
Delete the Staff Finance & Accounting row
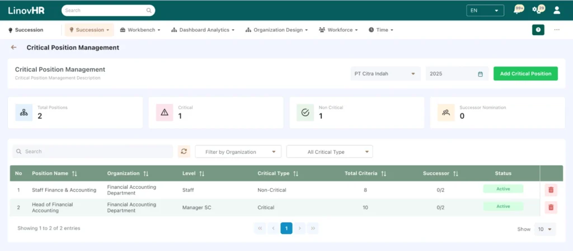point(551,190)
